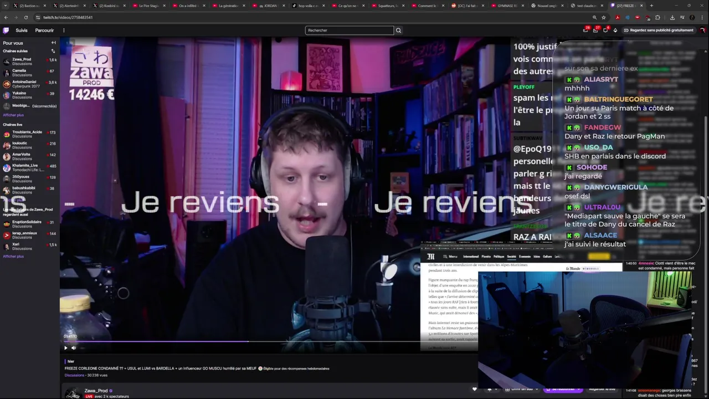
Task: Open the Suivis tab
Action: coord(22,30)
